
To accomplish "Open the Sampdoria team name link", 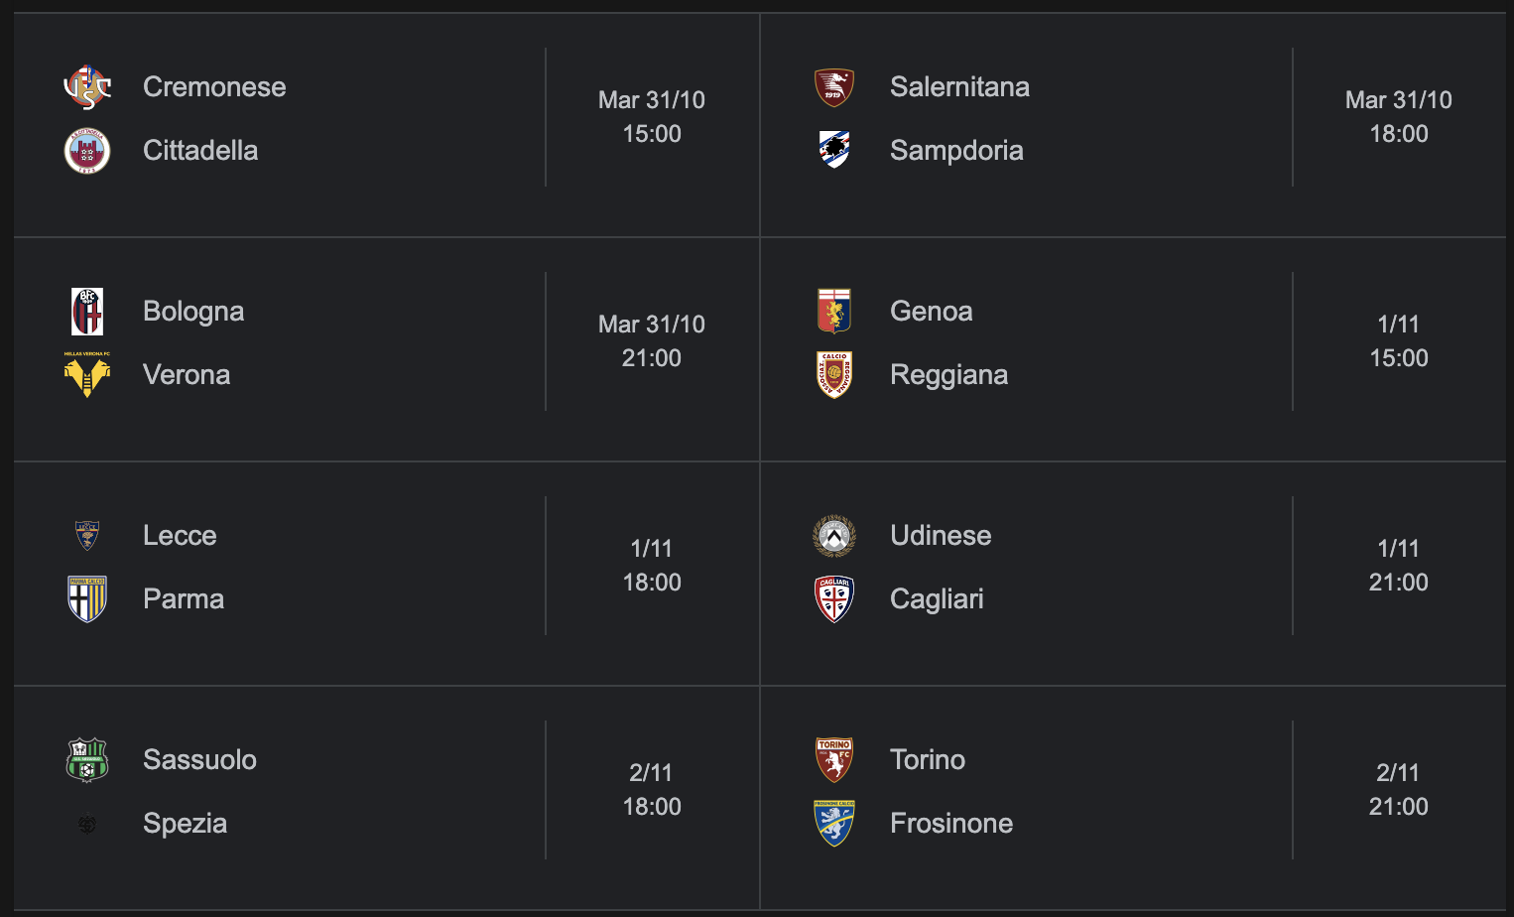I will click(x=956, y=151).
